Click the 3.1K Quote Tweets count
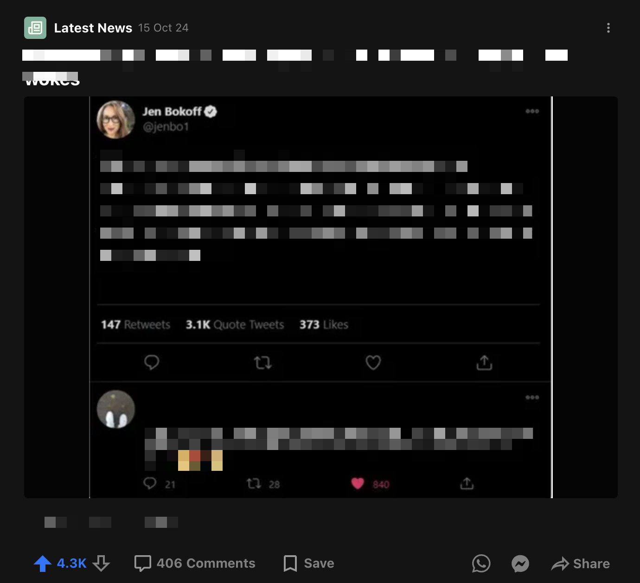This screenshot has width=640, height=583. tap(235, 324)
